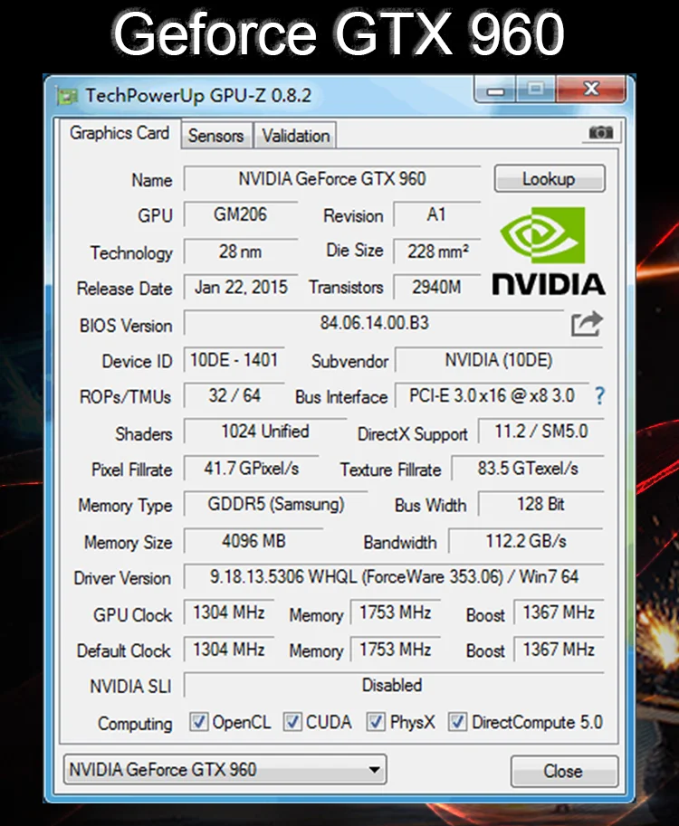The width and height of the screenshot is (679, 826).
Task: Switch to the Sensors tab
Action: pyautogui.click(x=216, y=136)
